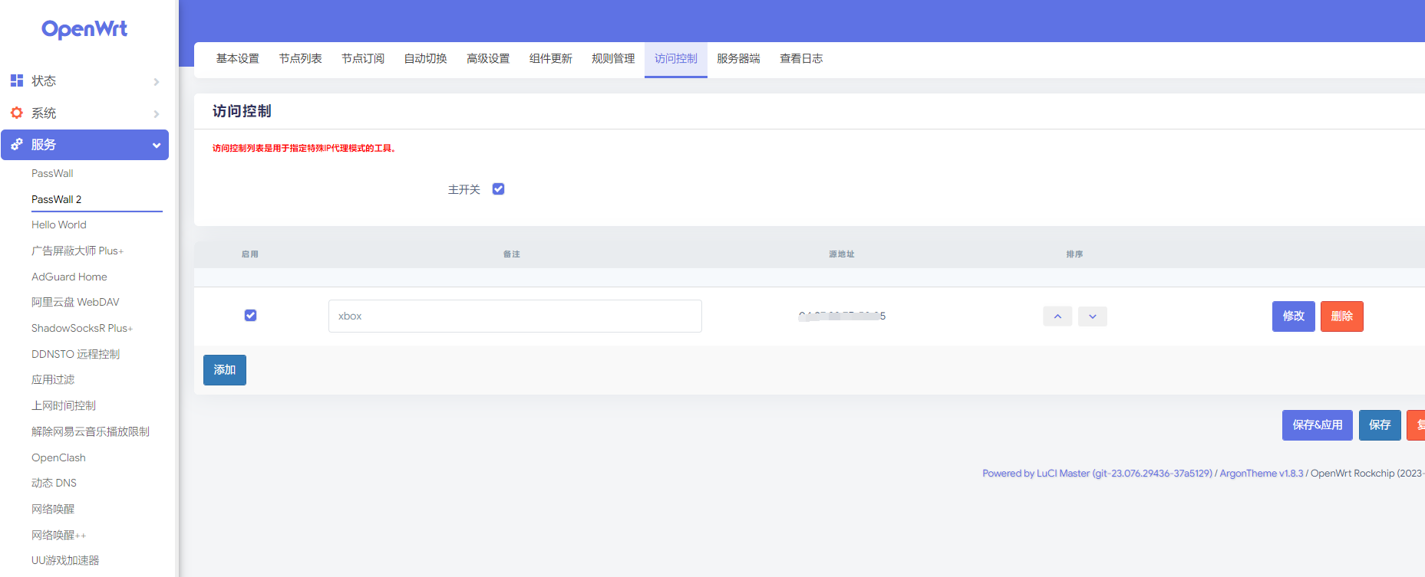This screenshot has height=577, width=1425.
Task: Click the 保存&应用 button
Action: click(x=1317, y=425)
